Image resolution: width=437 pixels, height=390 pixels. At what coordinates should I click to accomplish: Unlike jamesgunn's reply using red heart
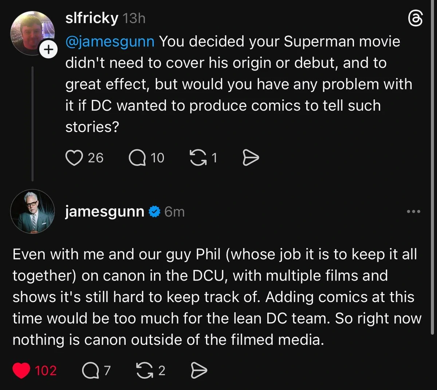[x=21, y=371]
